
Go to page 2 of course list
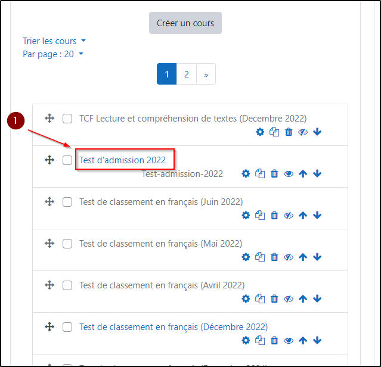(187, 74)
